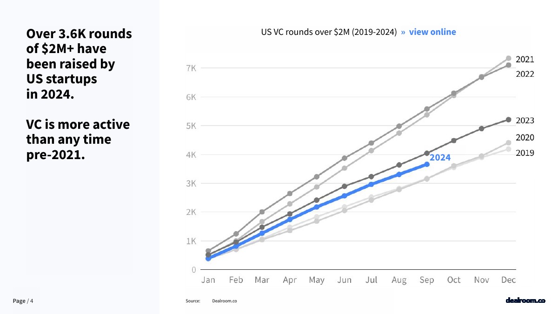
Task: Click the 2020 legend label
Action: [525, 138]
